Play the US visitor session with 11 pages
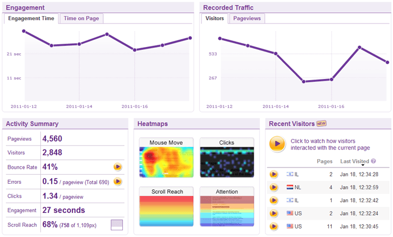This screenshot has width=393, height=237. 274,226
